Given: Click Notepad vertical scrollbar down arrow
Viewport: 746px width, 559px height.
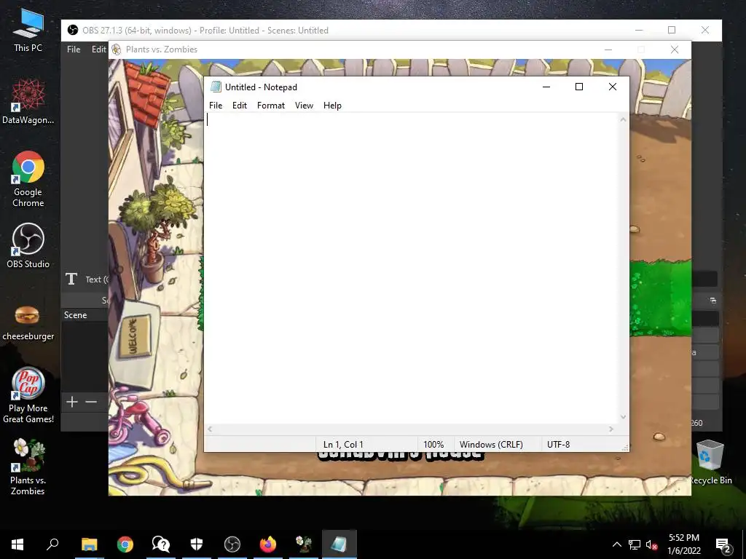Looking at the screenshot, I should coord(624,417).
